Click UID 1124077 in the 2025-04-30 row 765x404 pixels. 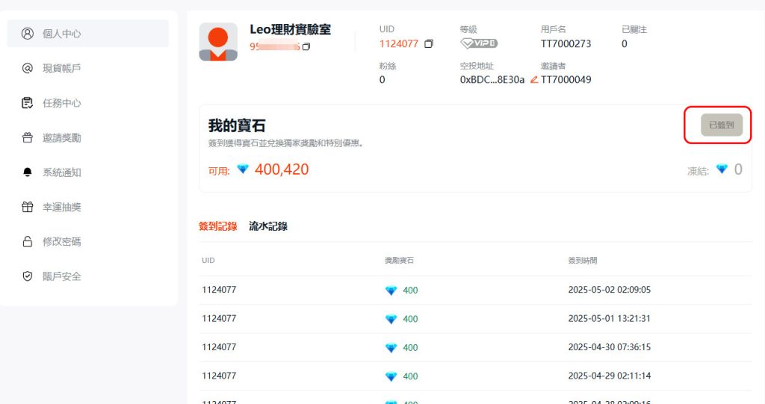[219, 347]
